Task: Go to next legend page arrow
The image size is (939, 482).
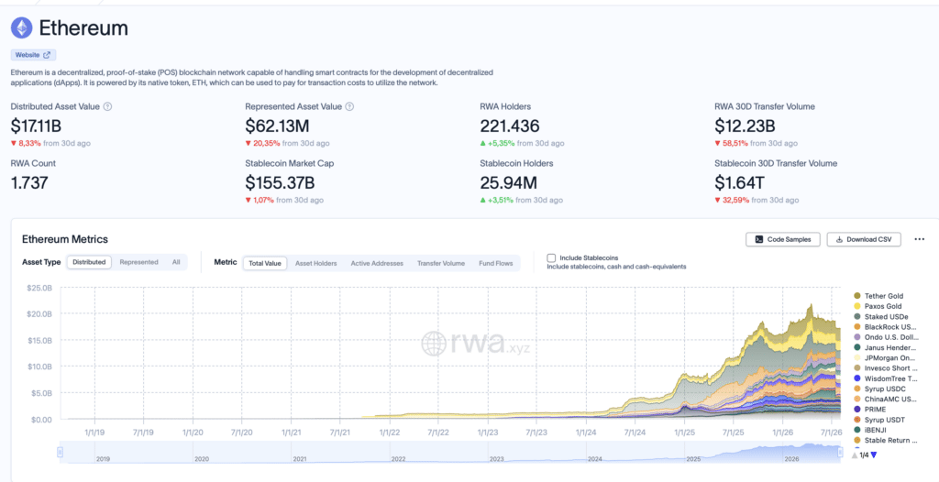Action: [874, 455]
